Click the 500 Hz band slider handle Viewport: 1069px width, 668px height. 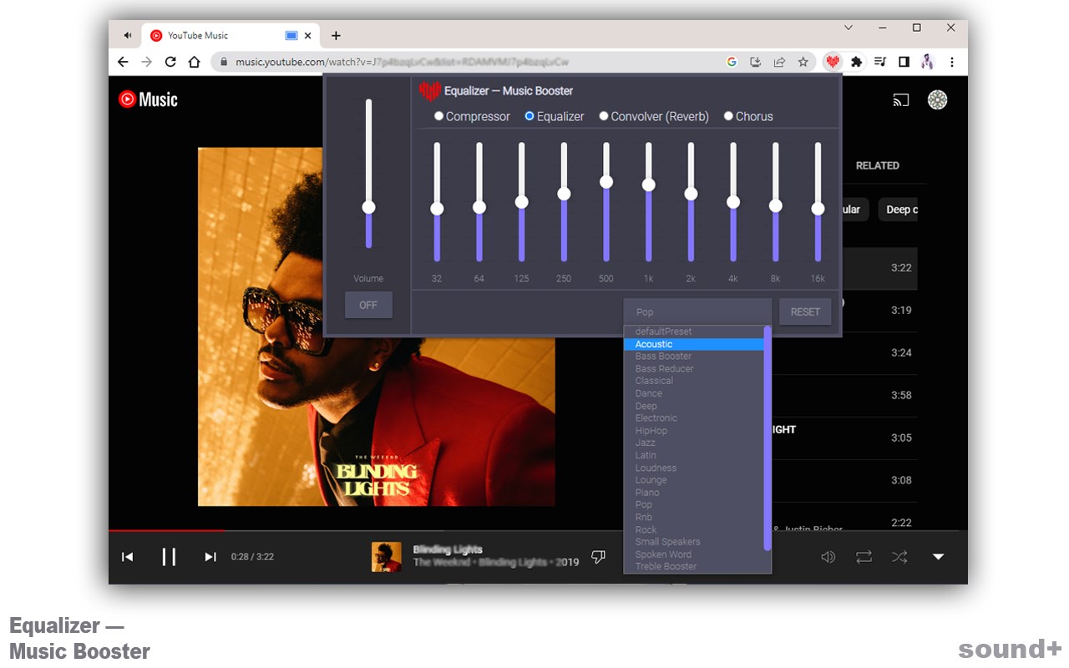pyautogui.click(x=606, y=182)
